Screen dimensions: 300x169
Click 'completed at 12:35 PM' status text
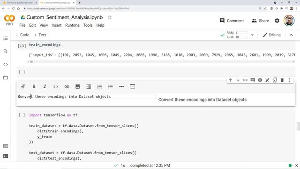[150, 165]
